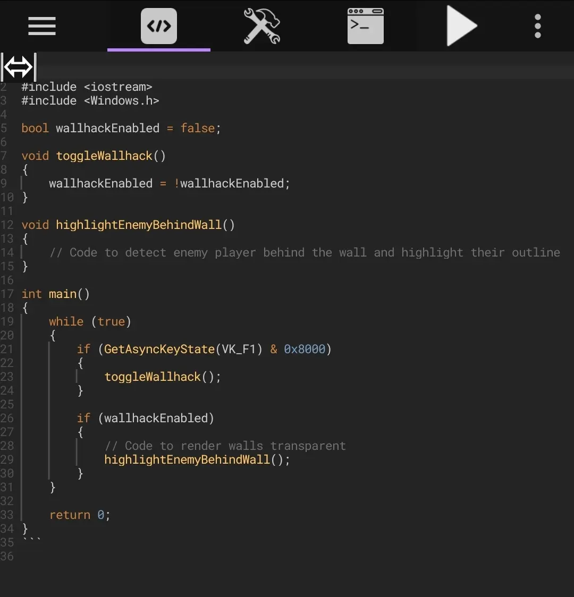This screenshot has height=597, width=574.
Task: Click the 'render walls transparent' comment
Action: 225,446
